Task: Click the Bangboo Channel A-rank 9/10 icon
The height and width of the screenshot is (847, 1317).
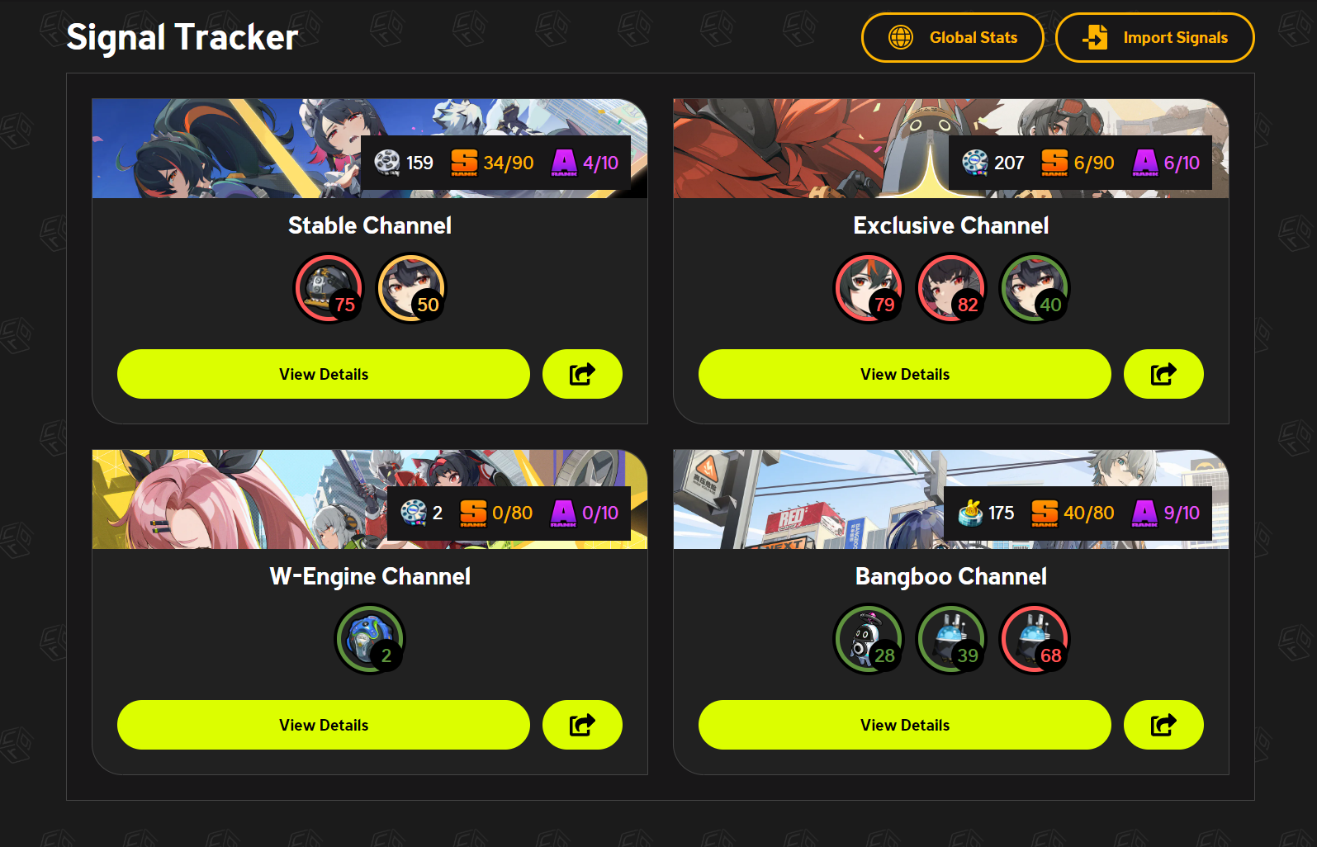Action: click(1144, 513)
